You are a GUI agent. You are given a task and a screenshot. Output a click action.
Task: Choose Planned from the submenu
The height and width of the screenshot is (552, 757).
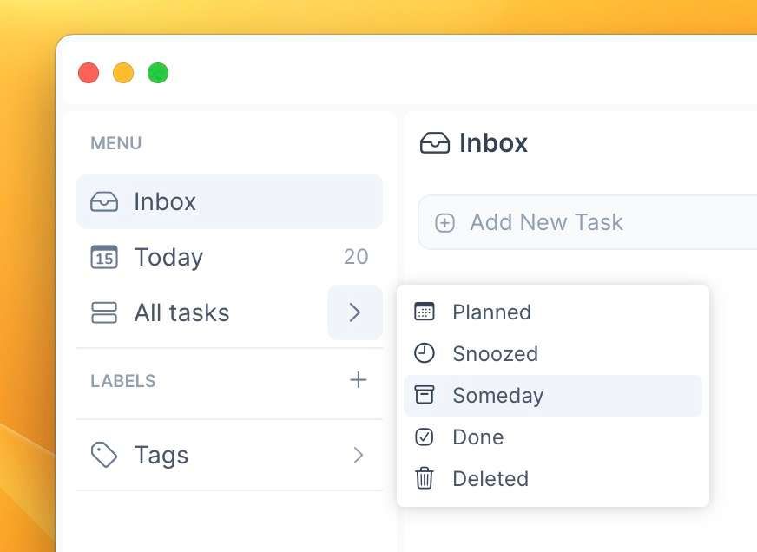coord(553,312)
